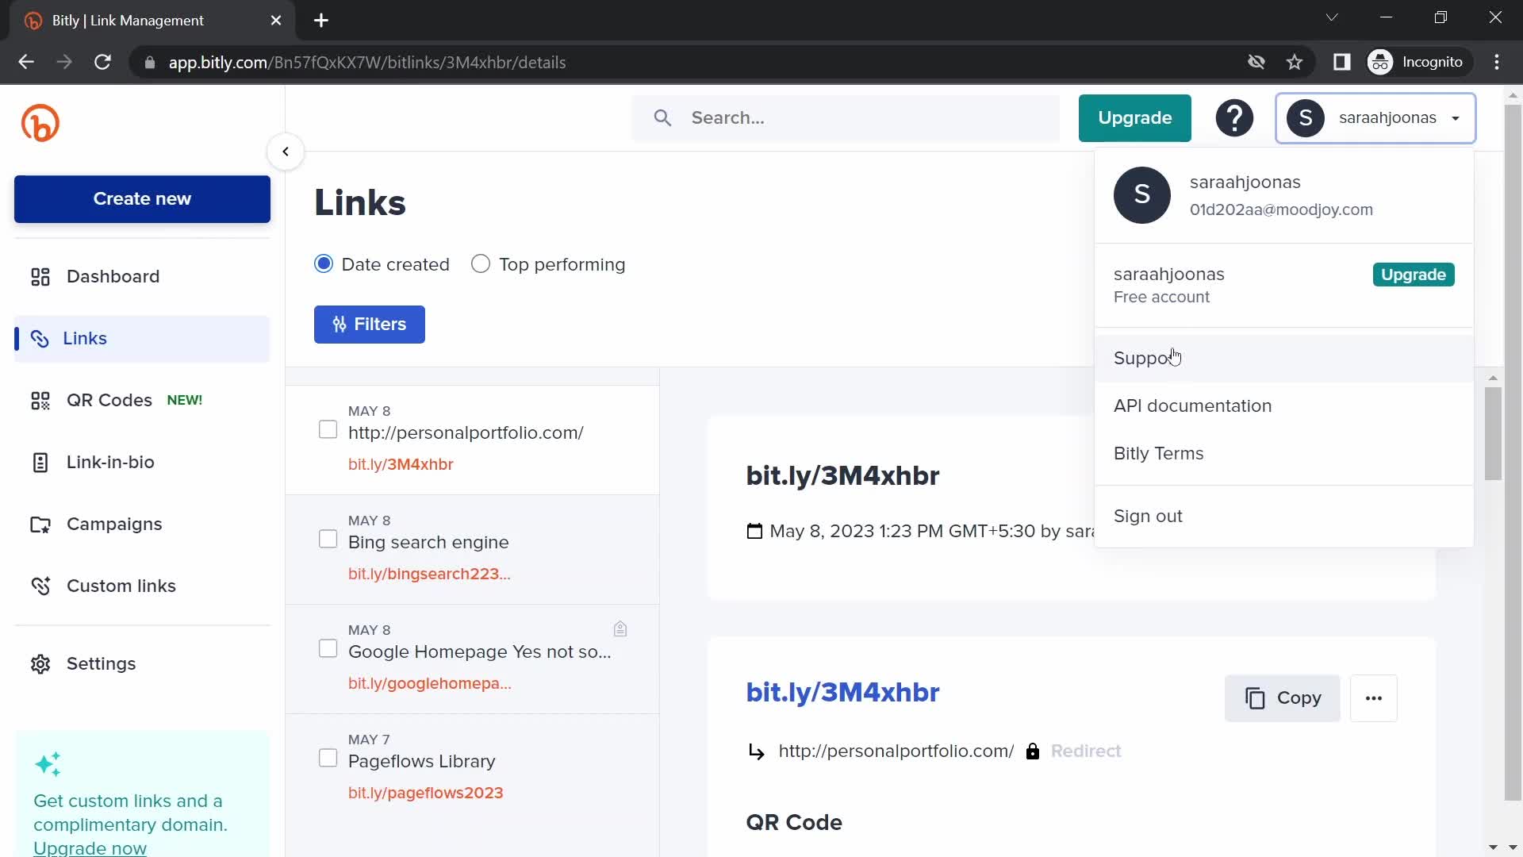Click the Bitly logo icon top left
Screen dimensions: 1523x857
[x=40, y=124]
